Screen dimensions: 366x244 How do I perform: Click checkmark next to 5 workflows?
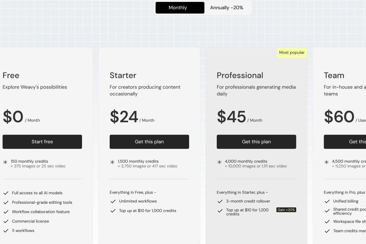[x=6, y=231]
